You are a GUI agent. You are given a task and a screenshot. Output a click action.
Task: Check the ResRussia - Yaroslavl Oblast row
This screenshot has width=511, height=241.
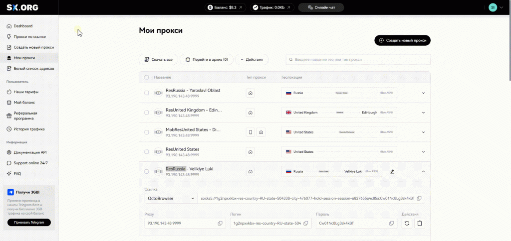(x=147, y=93)
